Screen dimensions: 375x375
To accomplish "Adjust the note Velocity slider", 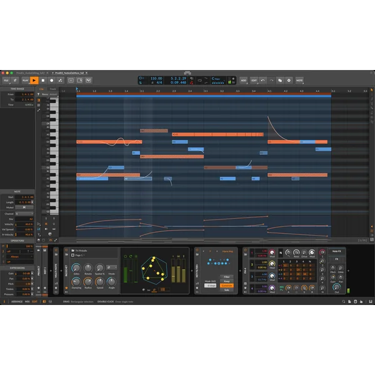I will 24,224.
